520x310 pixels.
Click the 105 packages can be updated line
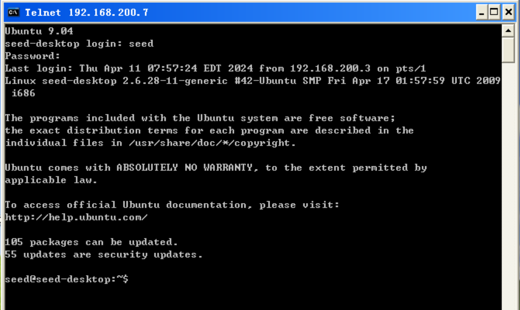click(x=91, y=242)
